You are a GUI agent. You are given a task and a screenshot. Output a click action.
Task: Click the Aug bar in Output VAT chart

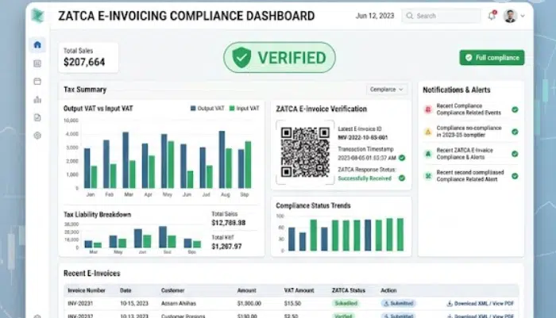pos(222,159)
